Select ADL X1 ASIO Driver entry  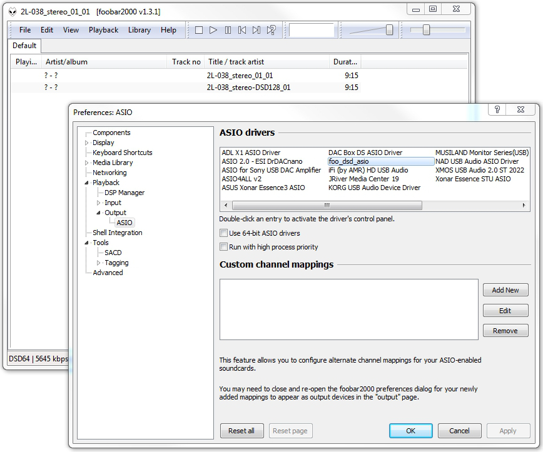point(251,153)
